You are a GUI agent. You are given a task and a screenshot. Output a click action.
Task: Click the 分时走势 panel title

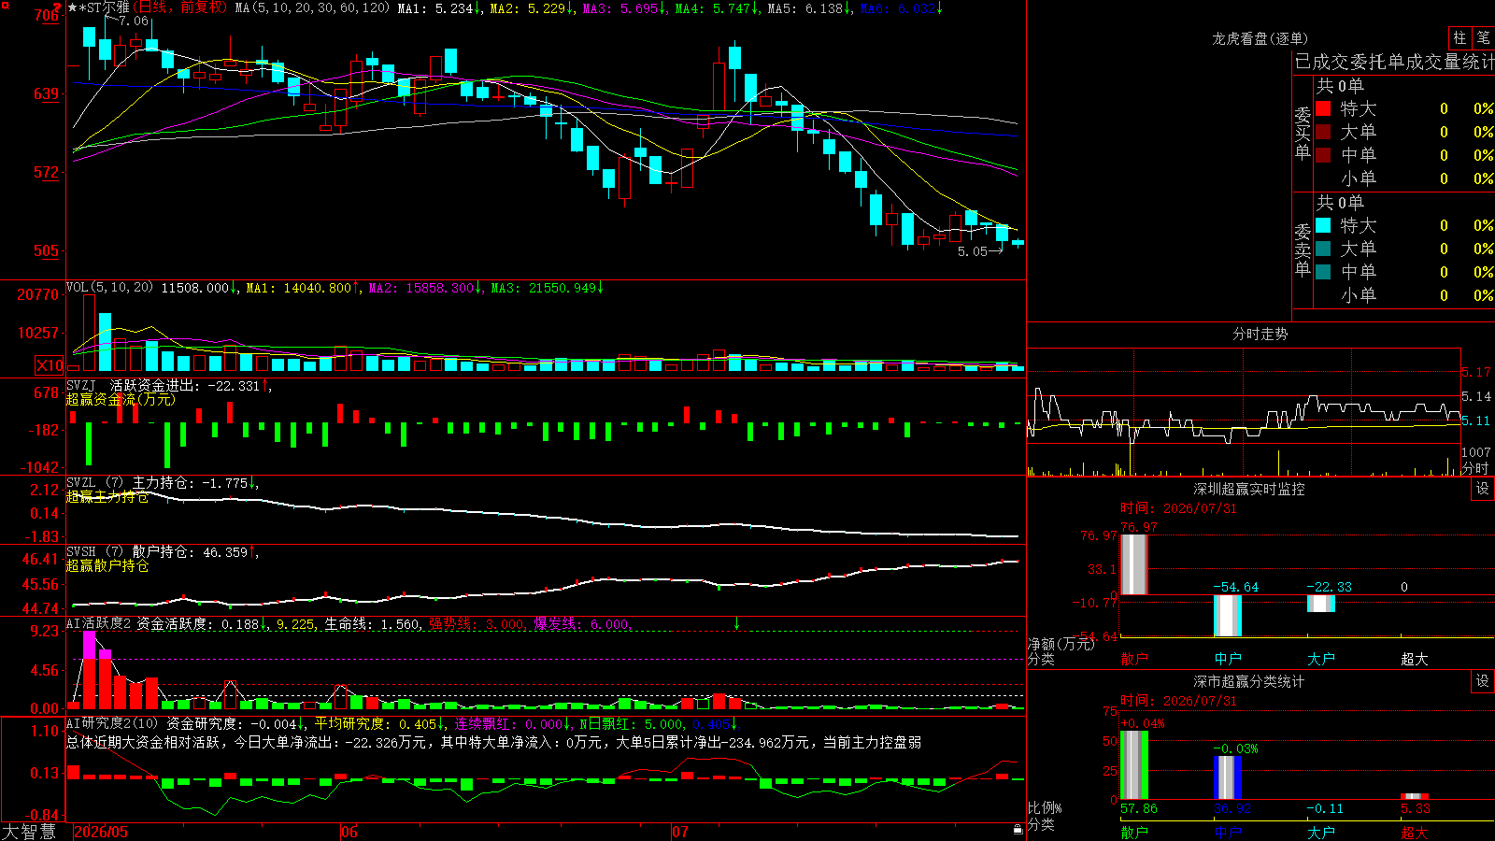click(x=1260, y=334)
